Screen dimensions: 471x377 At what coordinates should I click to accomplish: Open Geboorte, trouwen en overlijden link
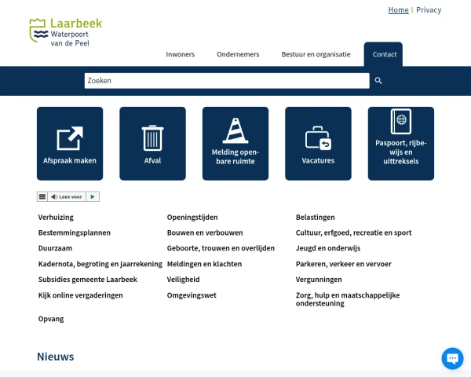coord(221,248)
